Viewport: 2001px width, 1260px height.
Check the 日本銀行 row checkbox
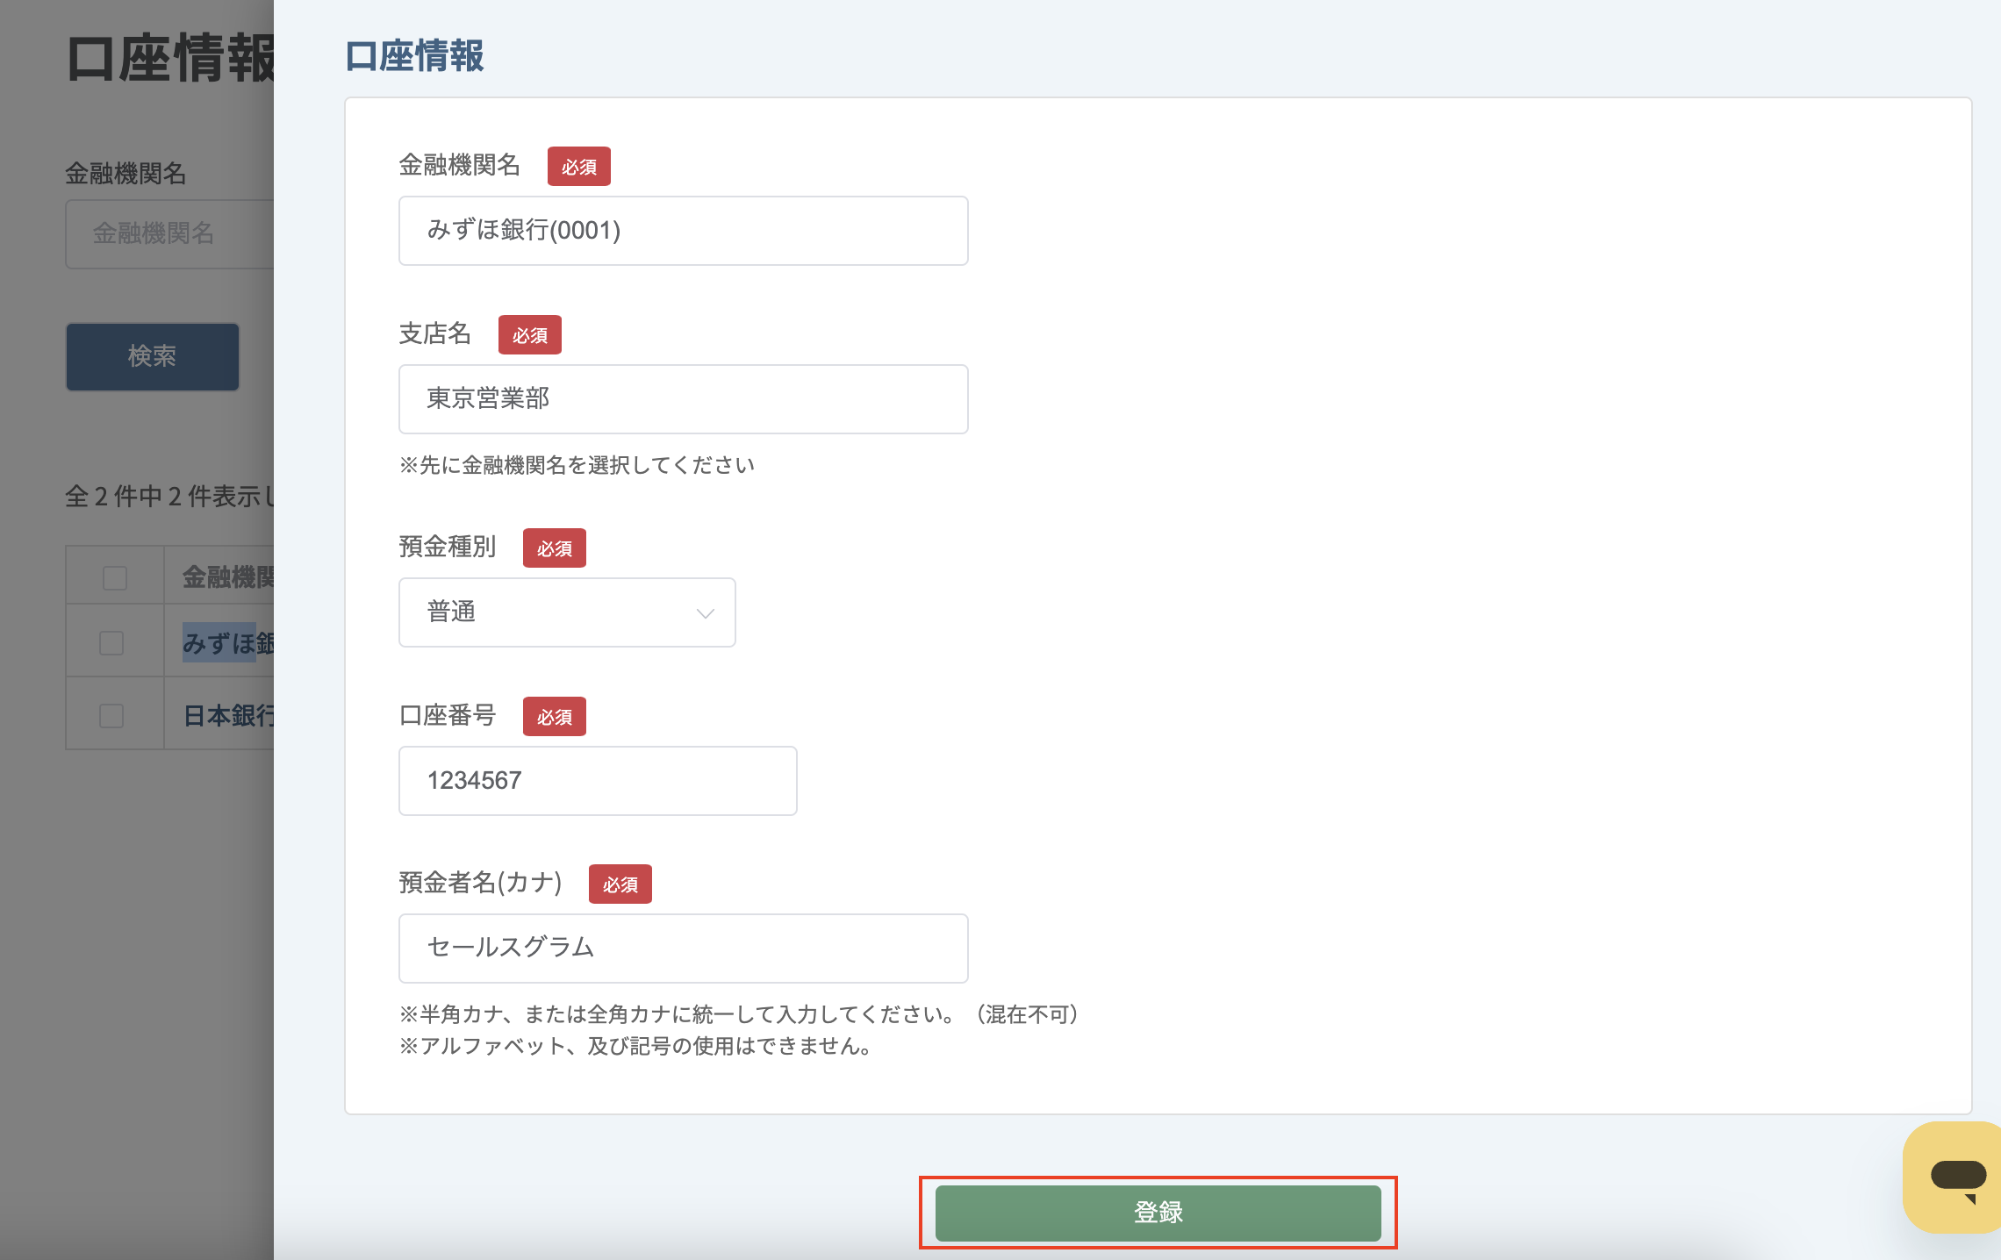111,716
